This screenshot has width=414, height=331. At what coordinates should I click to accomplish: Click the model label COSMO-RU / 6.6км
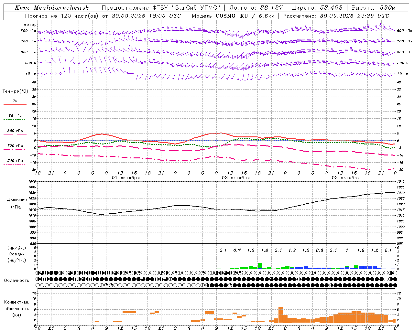click(245, 16)
